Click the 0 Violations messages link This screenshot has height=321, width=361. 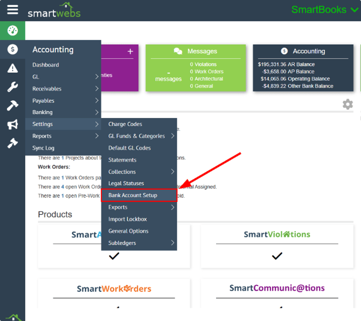coord(203,65)
